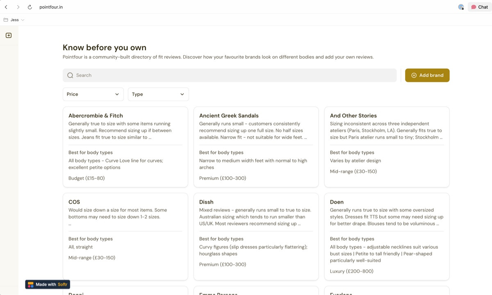Image resolution: width=492 pixels, height=295 pixels.
Task: Click the Pointfour description paragraph
Action: point(218,57)
